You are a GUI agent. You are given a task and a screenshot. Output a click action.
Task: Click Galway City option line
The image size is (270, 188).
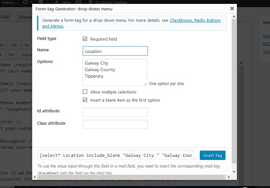(x=96, y=63)
